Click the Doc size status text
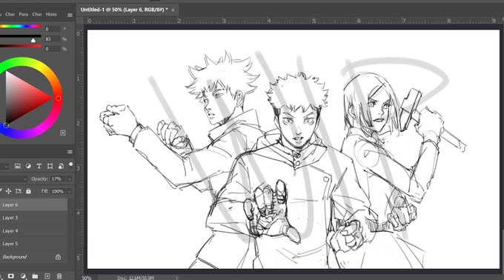This screenshot has height=280, width=504. pos(136,278)
